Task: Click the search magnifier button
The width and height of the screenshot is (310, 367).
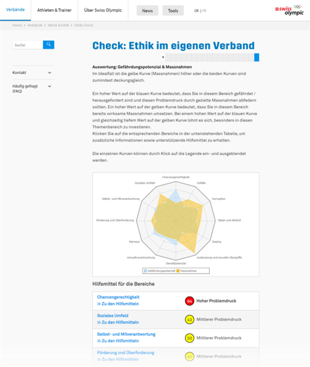Action: [49, 45]
